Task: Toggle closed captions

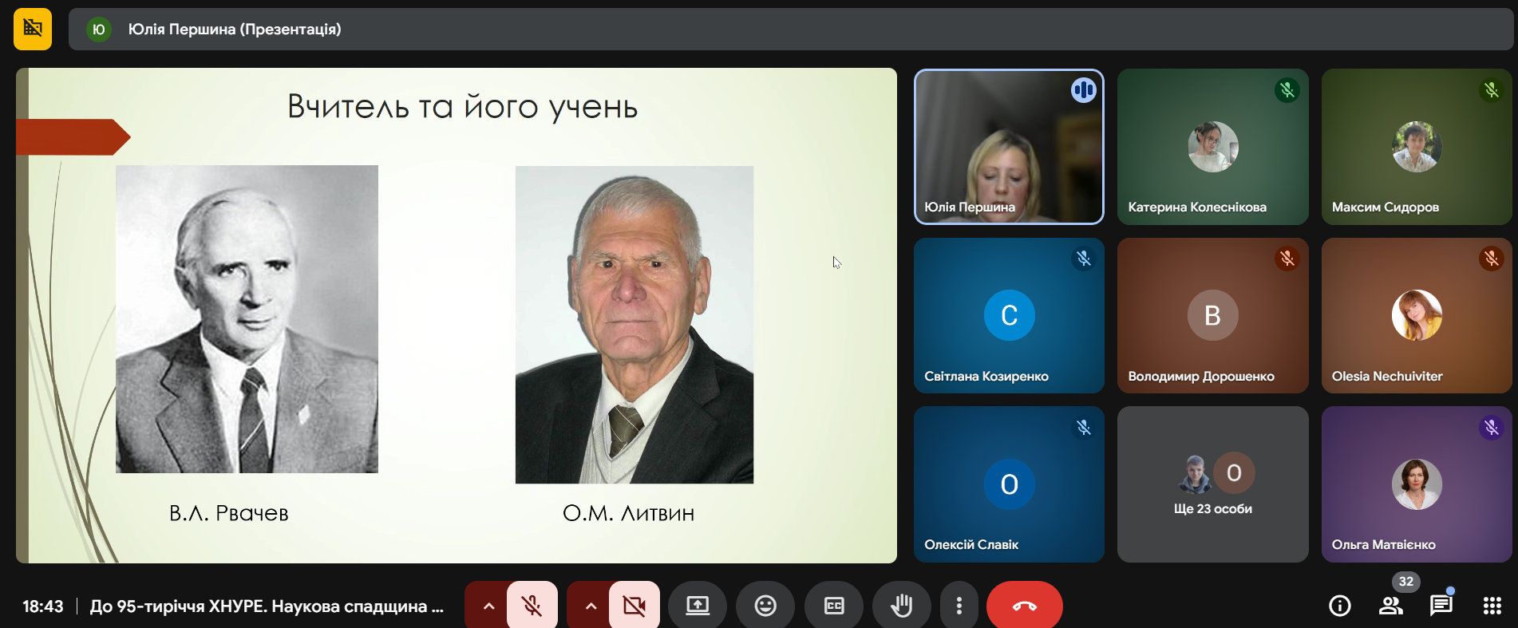Action: [x=834, y=606]
